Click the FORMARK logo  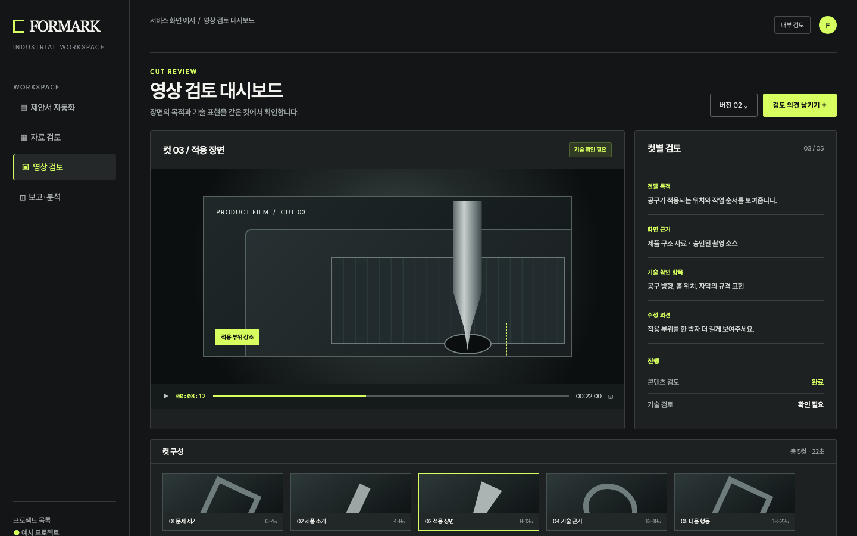[x=57, y=26]
